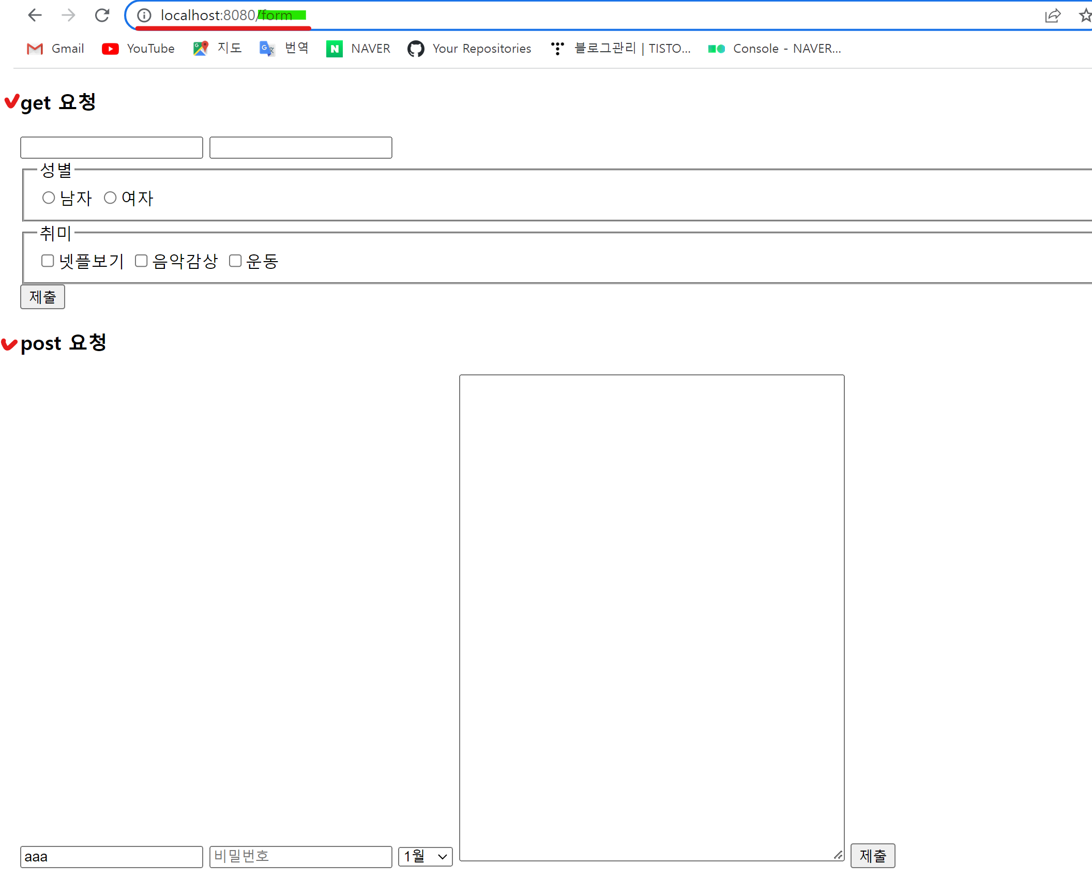Select the 여자 radio button
Screen dimensions: 1092x894
(110, 198)
